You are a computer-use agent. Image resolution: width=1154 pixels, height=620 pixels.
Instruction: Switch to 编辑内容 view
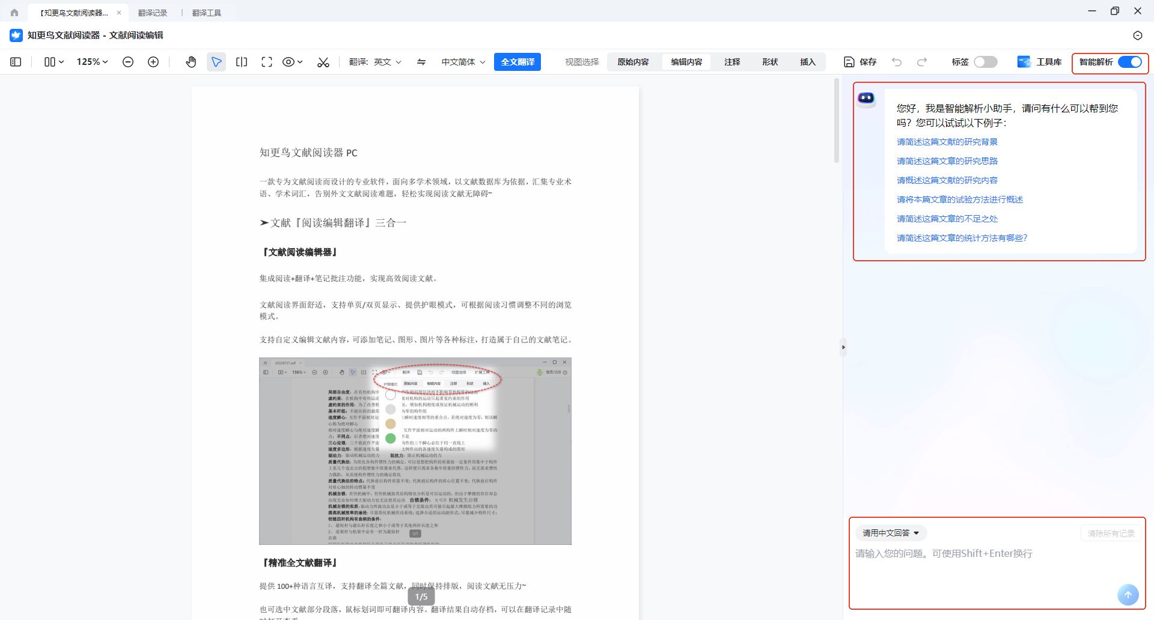coord(686,62)
